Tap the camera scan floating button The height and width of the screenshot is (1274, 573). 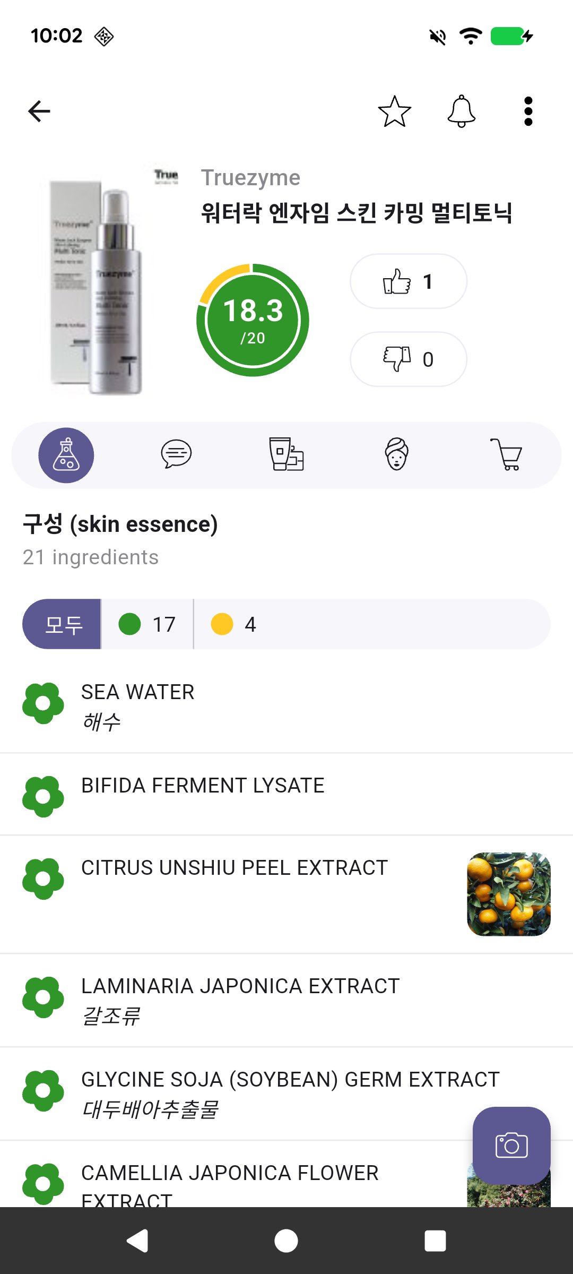coord(511,1146)
